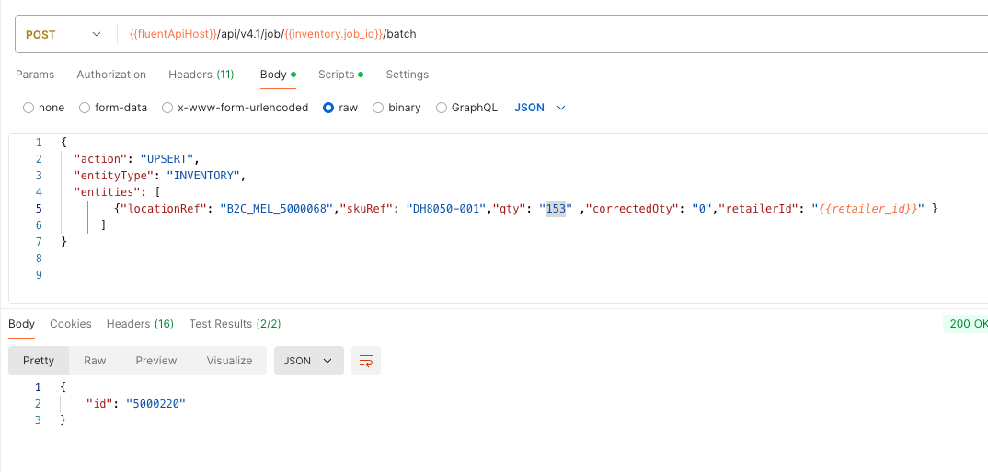Image resolution: width=988 pixels, height=472 pixels.
Task: Open the Authorization tab
Action: tap(111, 75)
